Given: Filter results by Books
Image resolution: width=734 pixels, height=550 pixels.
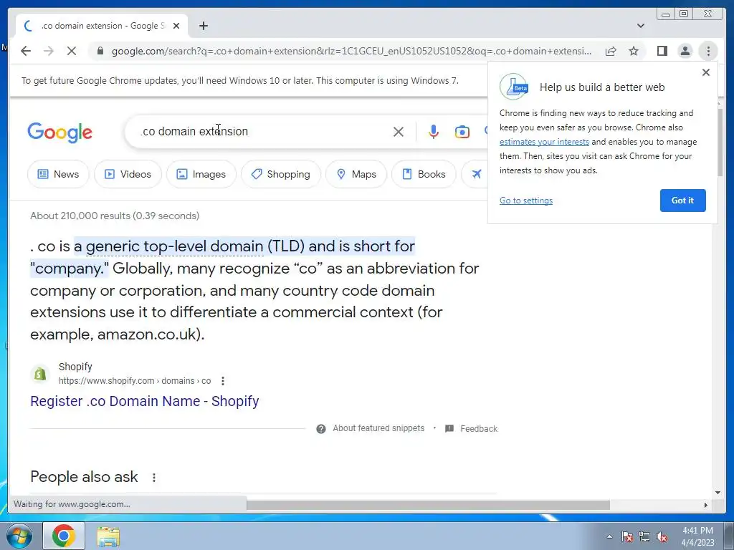Looking at the screenshot, I should point(424,174).
